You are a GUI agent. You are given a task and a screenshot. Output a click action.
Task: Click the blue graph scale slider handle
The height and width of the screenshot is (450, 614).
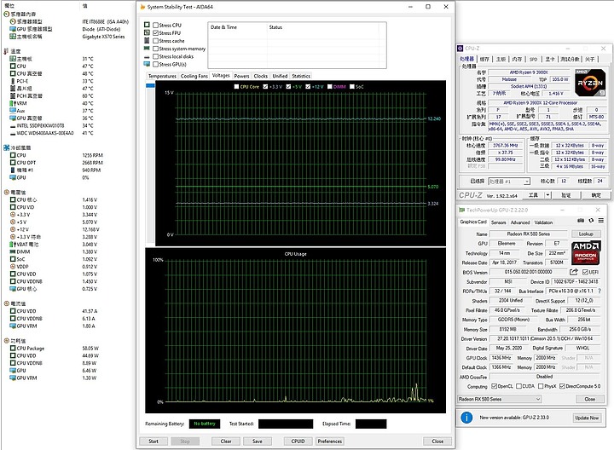(x=150, y=85)
